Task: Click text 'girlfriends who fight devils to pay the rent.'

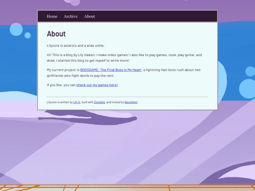Action: coord(80,75)
